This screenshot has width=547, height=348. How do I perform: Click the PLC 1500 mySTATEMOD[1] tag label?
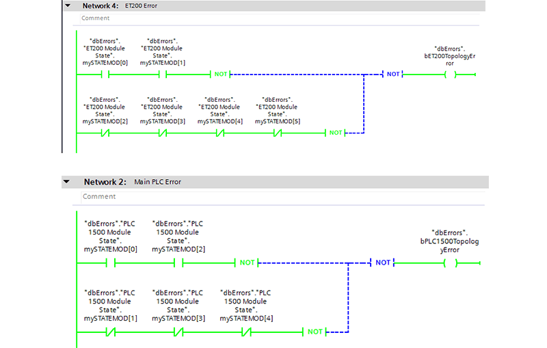110,306
